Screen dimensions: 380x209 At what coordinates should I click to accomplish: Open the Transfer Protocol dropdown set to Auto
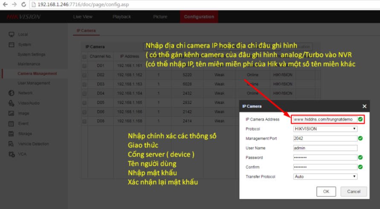tap(325, 177)
